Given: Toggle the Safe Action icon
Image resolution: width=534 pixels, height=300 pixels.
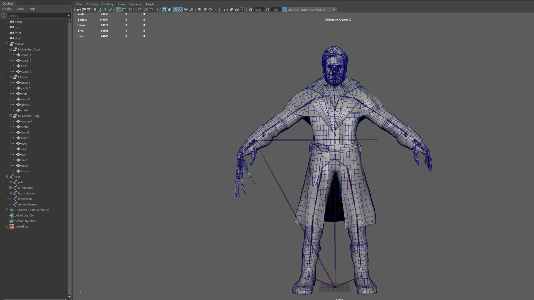Looking at the screenshot, I should click(x=145, y=10).
